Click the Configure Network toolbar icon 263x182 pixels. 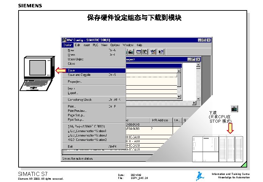point(153,52)
